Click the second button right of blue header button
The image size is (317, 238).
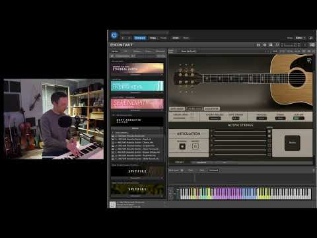coord(163,38)
